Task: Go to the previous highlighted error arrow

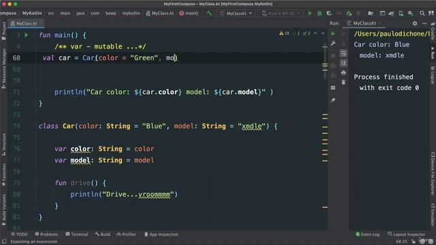Action: pos(315,33)
